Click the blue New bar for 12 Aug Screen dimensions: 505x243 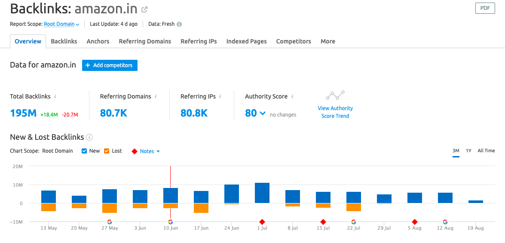coord(445,198)
